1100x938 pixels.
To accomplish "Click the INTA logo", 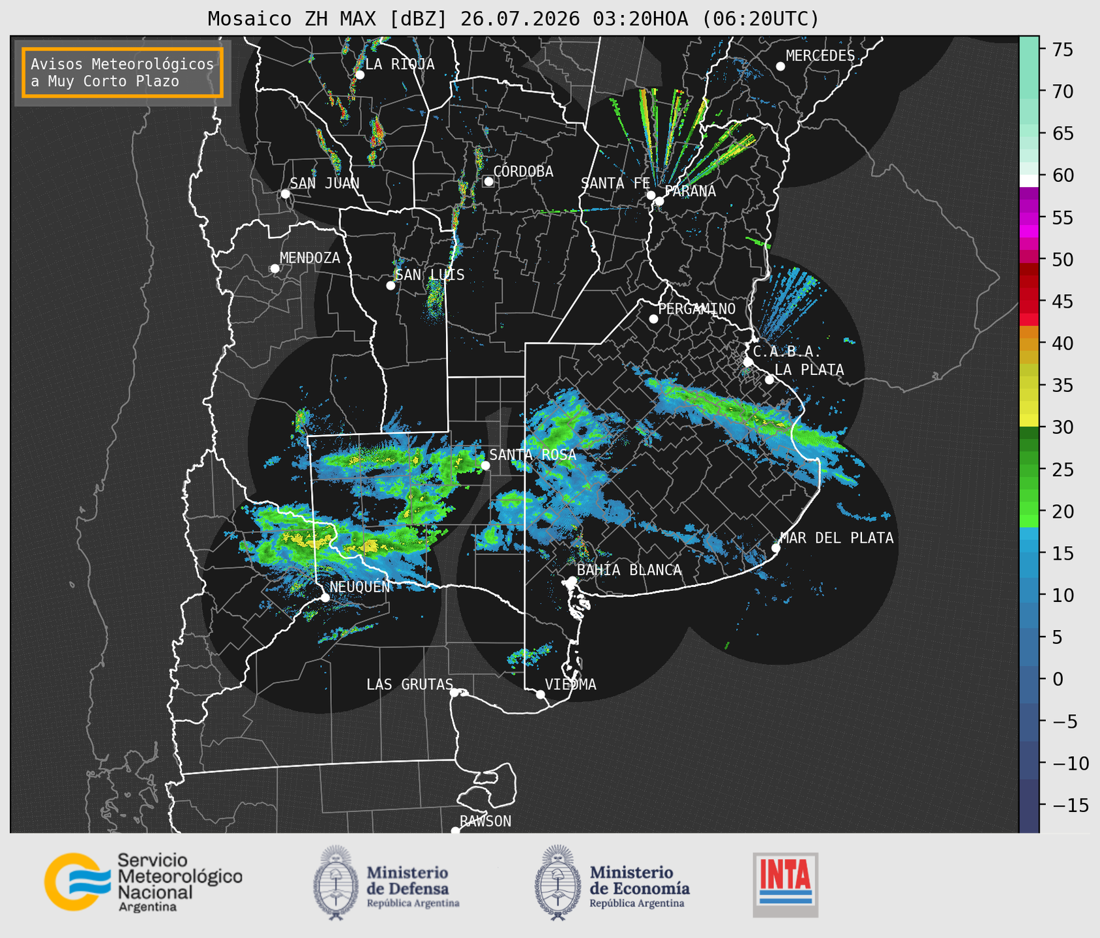I will click(x=785, y=885).
